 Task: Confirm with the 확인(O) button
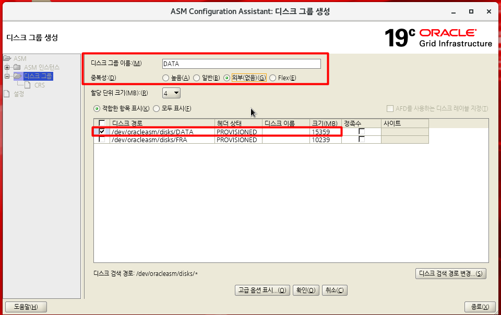pyautogui.click(x=306, y=290)
